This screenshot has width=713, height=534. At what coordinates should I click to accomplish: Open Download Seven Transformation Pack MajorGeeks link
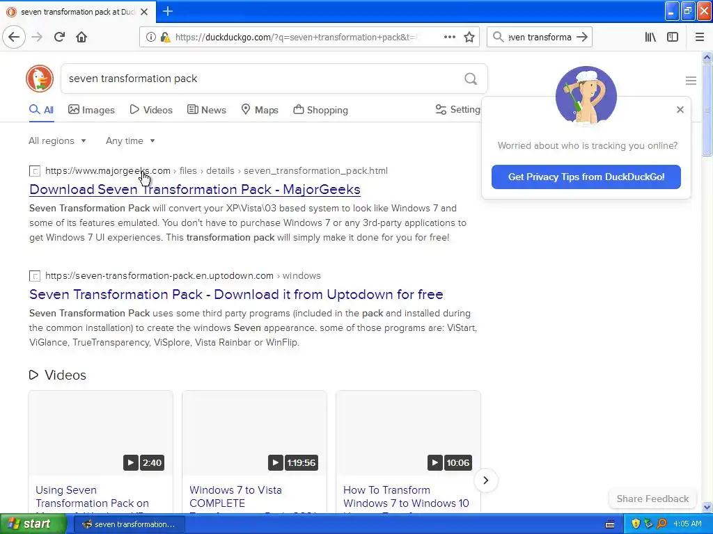[195, 189]
